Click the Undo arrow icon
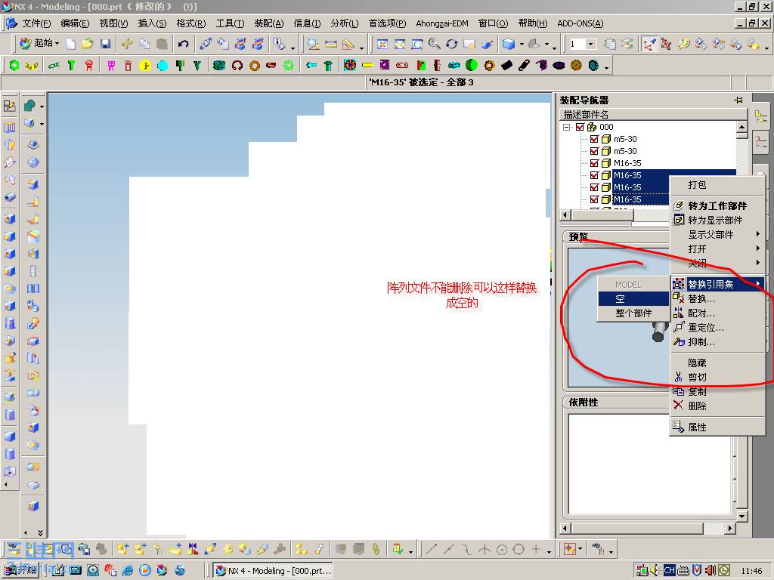The height and width of the screenshot is (580, 774). click(x=183, y=44)
